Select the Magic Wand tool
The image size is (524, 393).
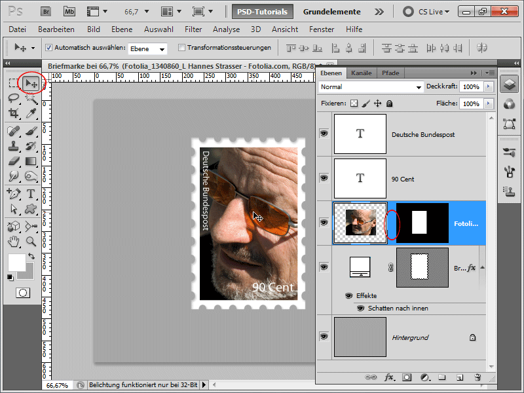pyautogui.click(x=31, y=98)
